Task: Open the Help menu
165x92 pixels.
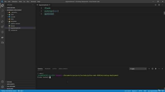Action: tap(39, 2)
